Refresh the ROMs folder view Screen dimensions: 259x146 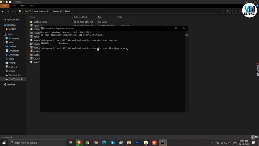pyautogui.click(x=228, y=11)
